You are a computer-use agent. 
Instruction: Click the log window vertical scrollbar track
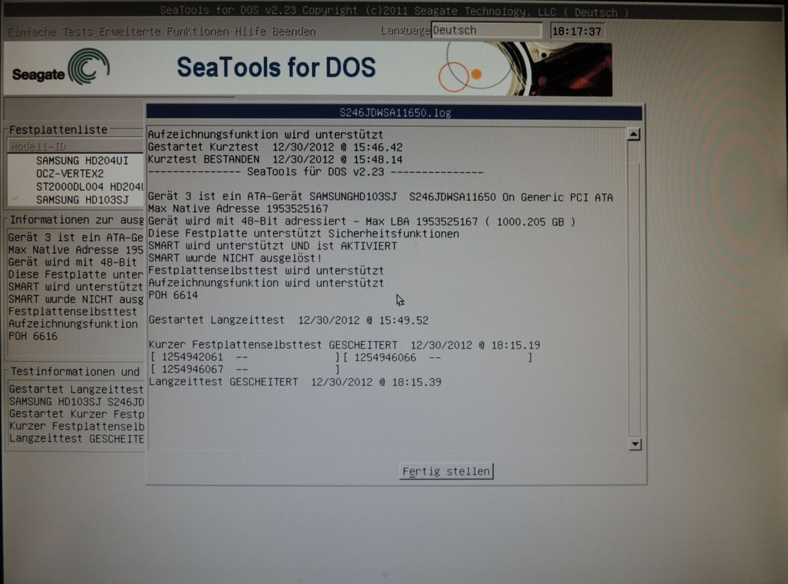pyautogui.click(x=634, y=289)
